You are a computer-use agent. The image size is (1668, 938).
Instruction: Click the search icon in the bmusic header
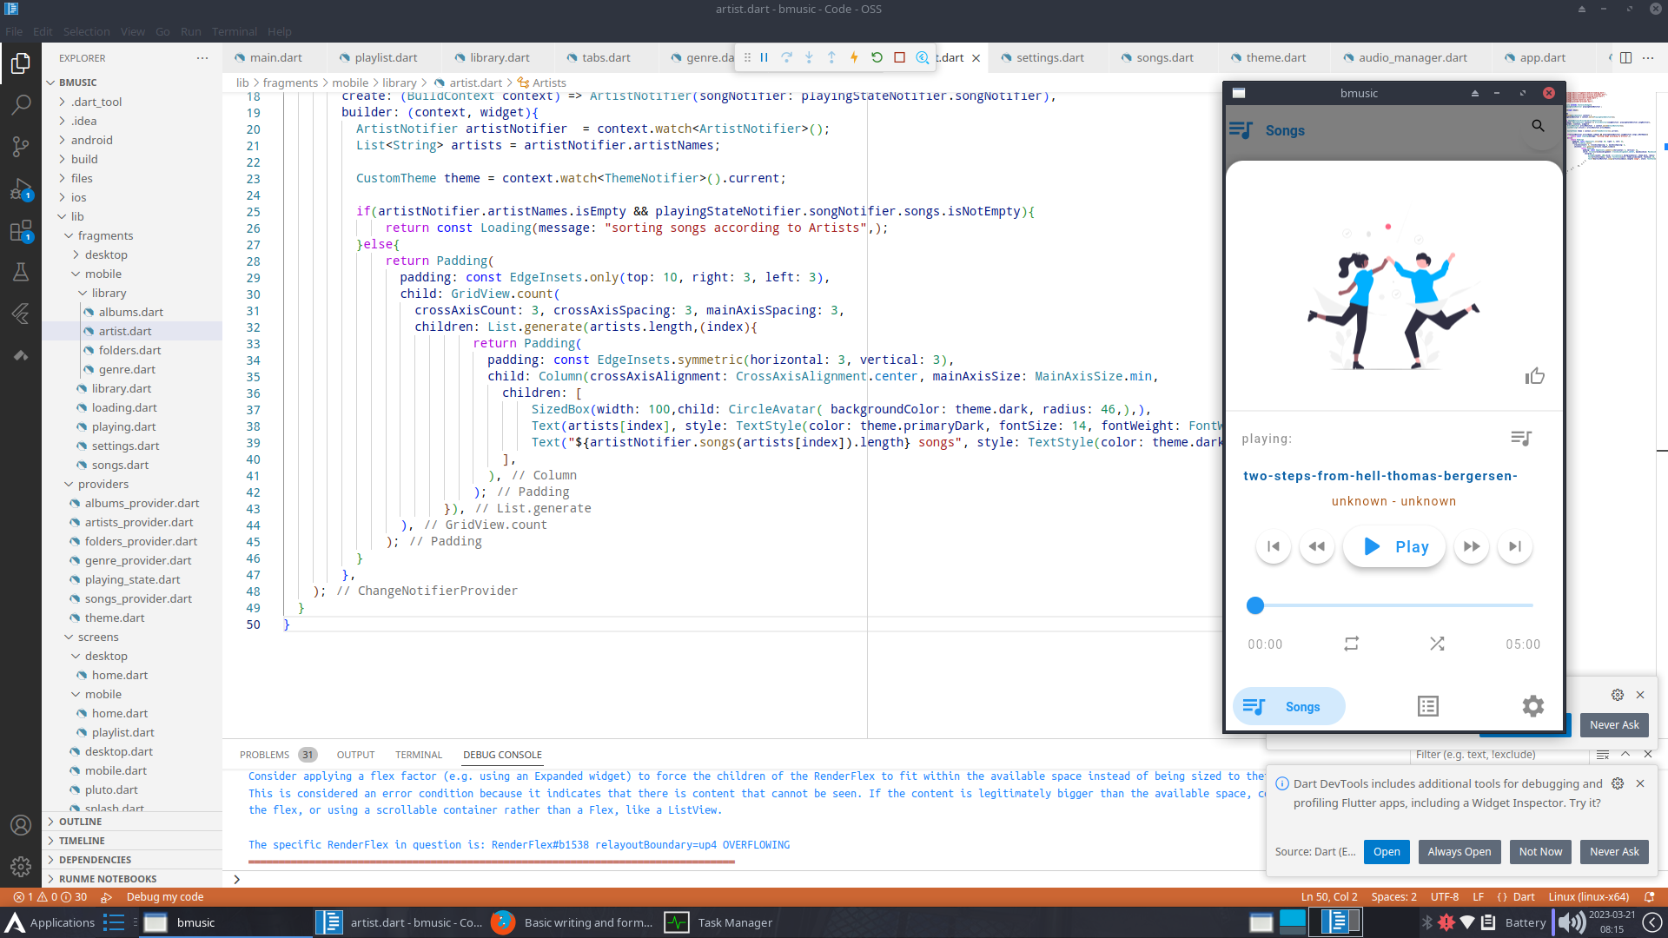click(1538, 127)
